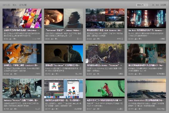Open the sort order dropdown at top right

(142, 5)
